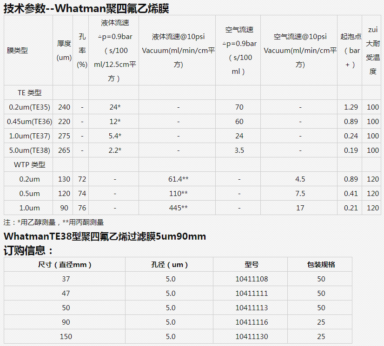
Task: Click liquid flow value "445**"
Action: point(178,208)
